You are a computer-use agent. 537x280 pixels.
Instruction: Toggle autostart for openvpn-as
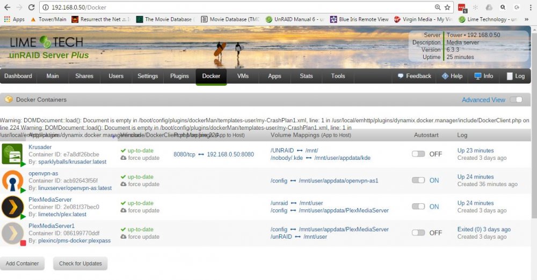418,180
